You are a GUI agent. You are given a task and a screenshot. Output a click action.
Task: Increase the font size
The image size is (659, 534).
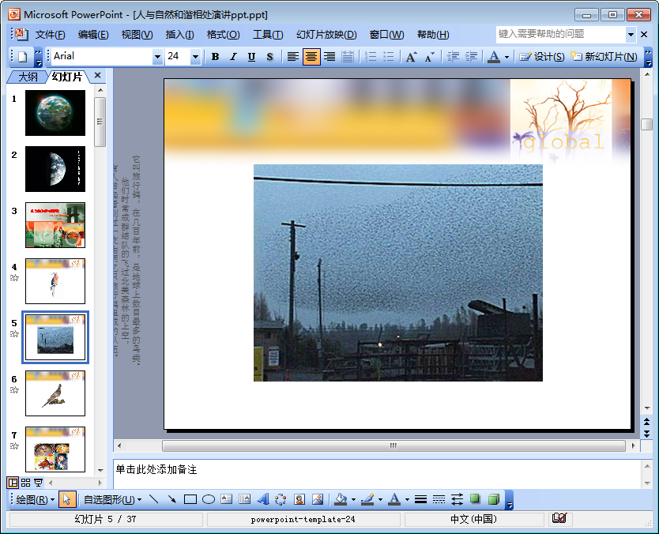pyautogui.click(x=411, y=57)
